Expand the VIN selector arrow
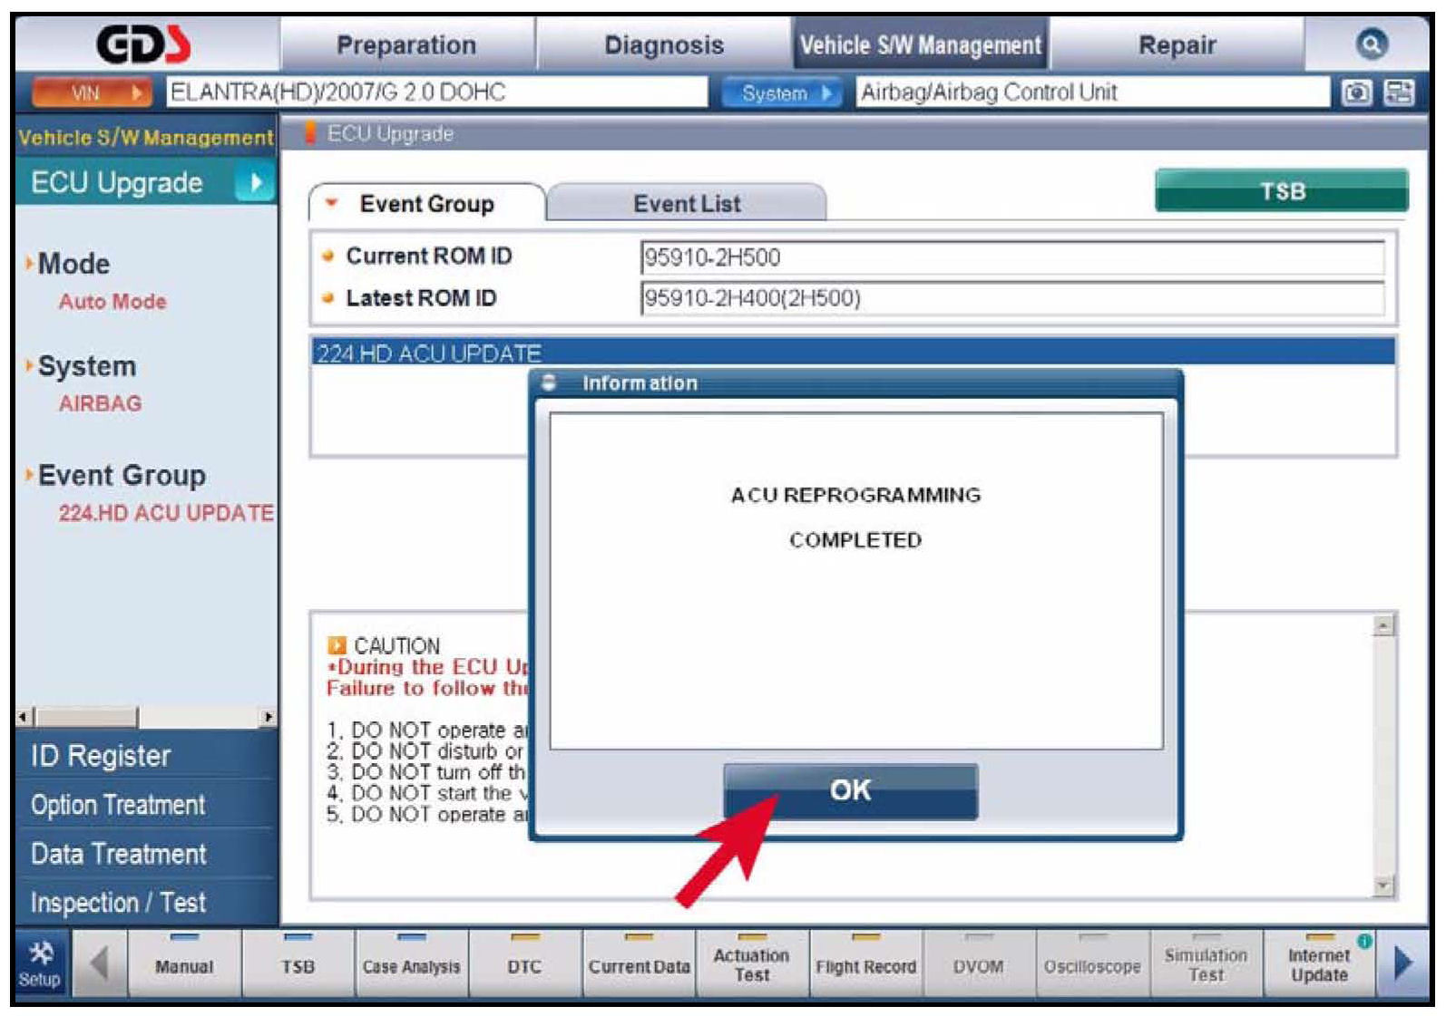 (x=137, y=92)
